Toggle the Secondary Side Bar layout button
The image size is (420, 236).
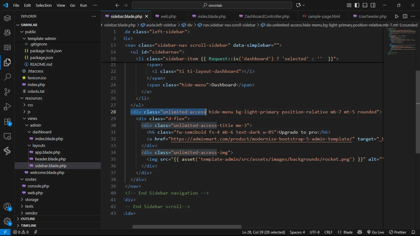tap(373, 5)
